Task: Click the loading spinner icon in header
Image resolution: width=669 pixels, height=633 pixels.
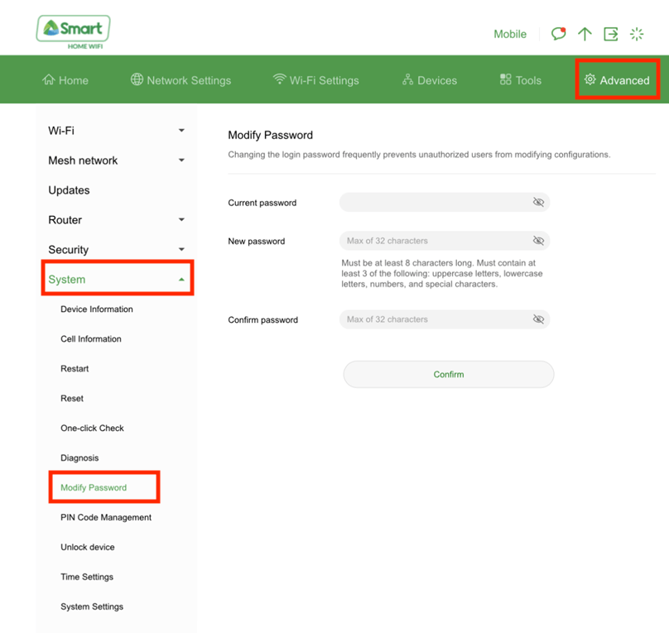Action: [637, 34]
